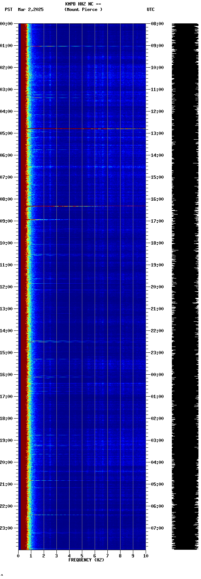
Task: Click the UTC '08:00' time label
Action: coord(157,24)
